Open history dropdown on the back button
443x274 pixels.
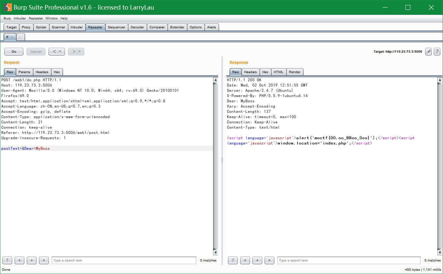(61, 51)
